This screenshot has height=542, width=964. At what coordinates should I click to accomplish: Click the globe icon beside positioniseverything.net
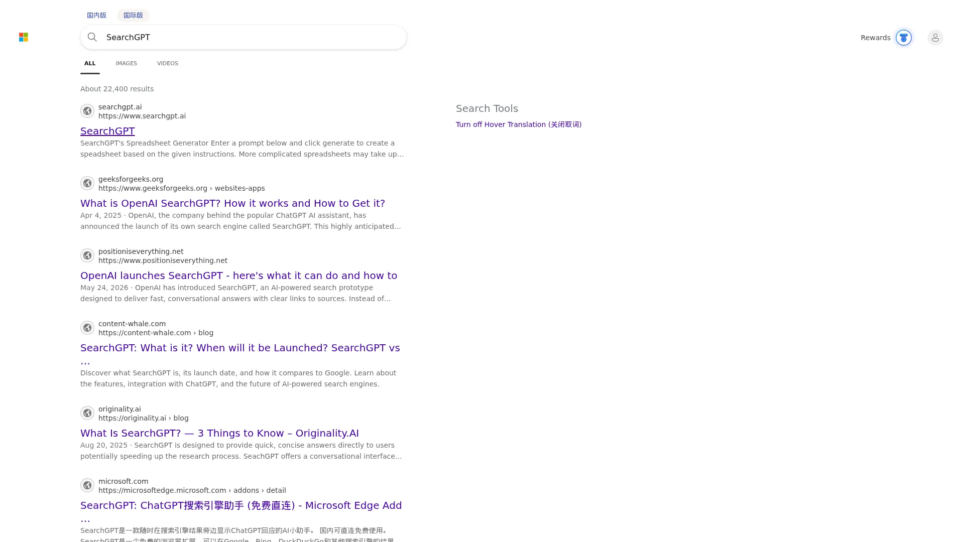(x=87, y=255)
